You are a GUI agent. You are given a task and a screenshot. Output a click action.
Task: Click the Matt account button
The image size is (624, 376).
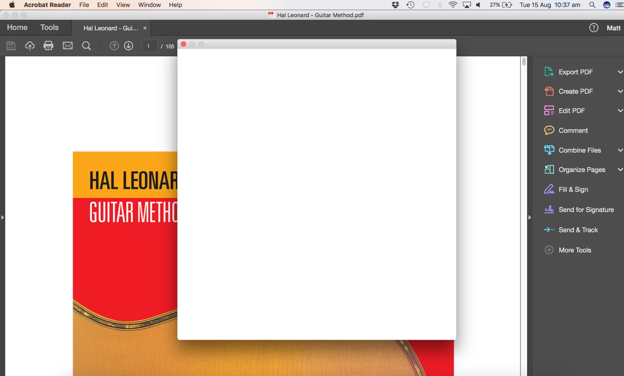pyautogui.click(x=614, y=28)
